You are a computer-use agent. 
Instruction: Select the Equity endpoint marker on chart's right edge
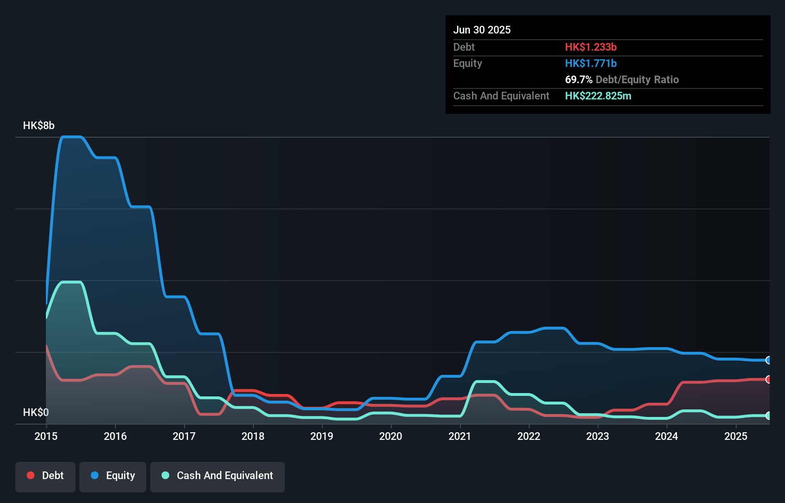(x=768, y=361)
